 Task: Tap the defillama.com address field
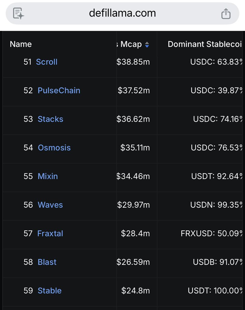pos(122,13)
